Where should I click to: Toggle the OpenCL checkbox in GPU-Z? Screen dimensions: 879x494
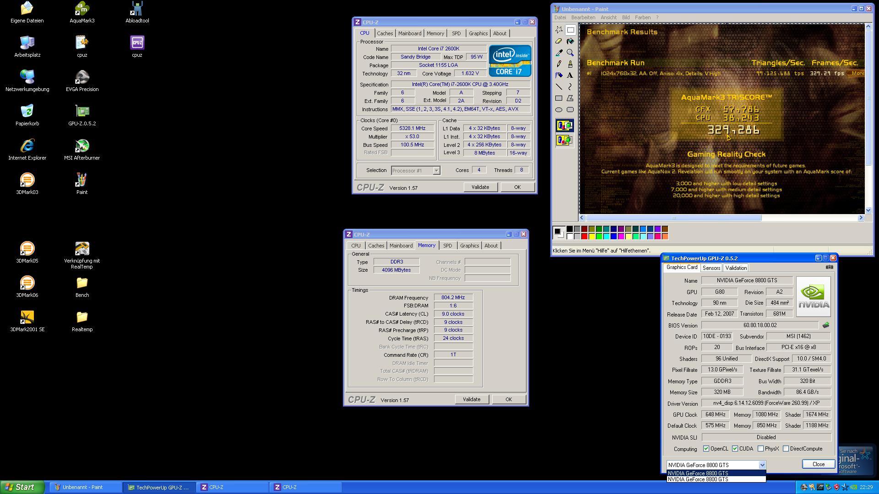coord(706,449)
